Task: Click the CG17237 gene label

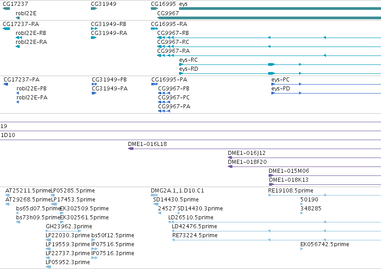Action: [x=15, y=4]
